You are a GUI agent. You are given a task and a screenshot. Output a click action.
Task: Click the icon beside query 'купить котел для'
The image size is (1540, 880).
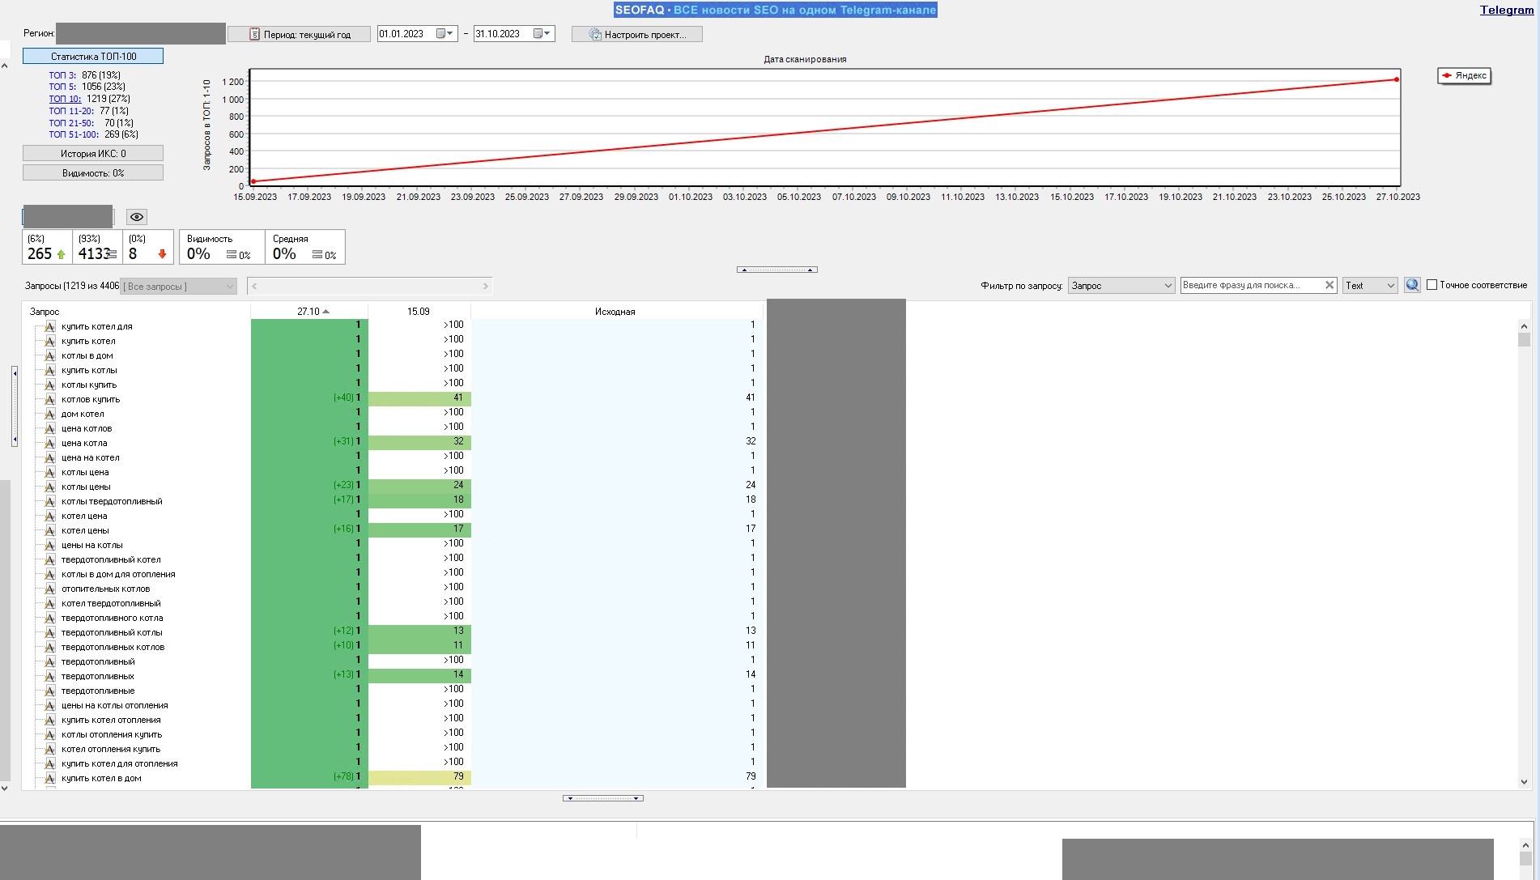click(50, 326)
